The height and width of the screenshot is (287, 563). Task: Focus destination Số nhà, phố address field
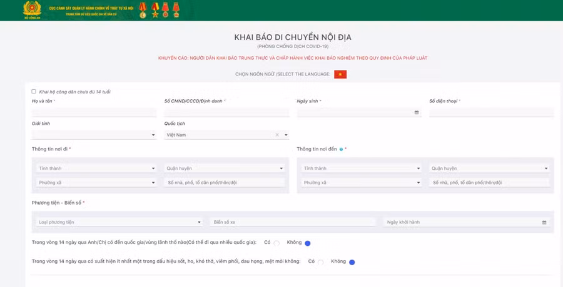point(489,183)
